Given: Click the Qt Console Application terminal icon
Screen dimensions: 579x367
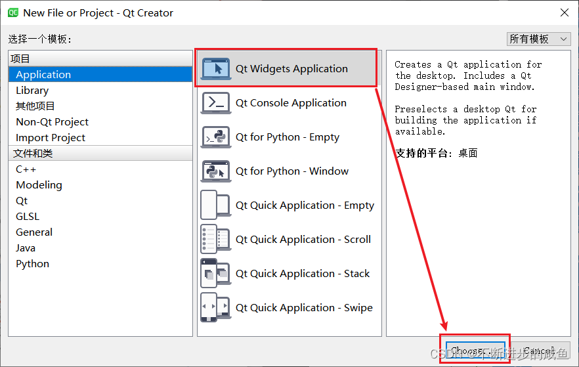Looking at the screenshot, I should [x=216, y=102].
